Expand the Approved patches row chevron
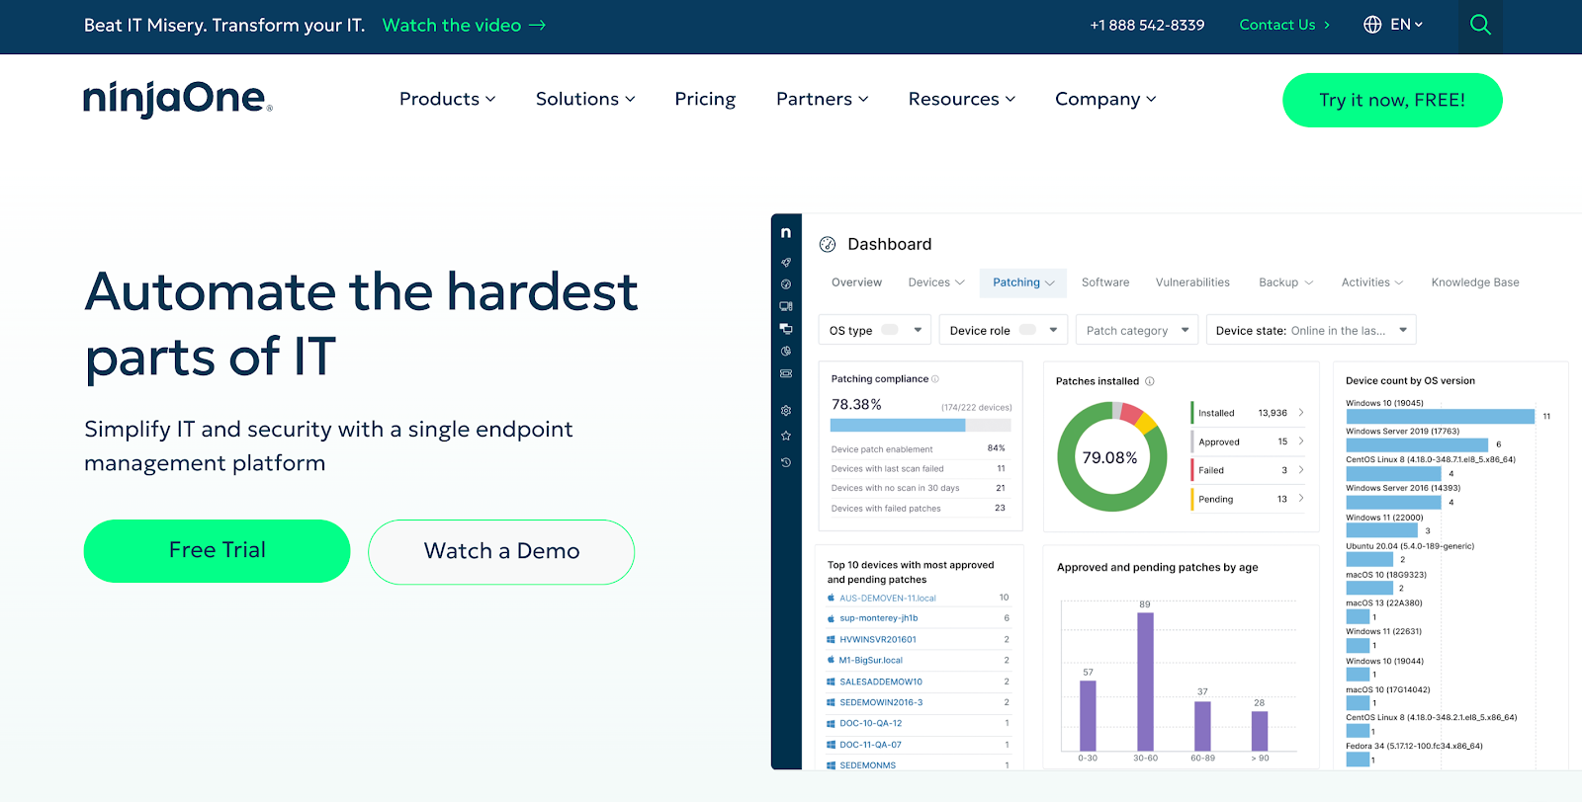 [x=1301, y=441]
